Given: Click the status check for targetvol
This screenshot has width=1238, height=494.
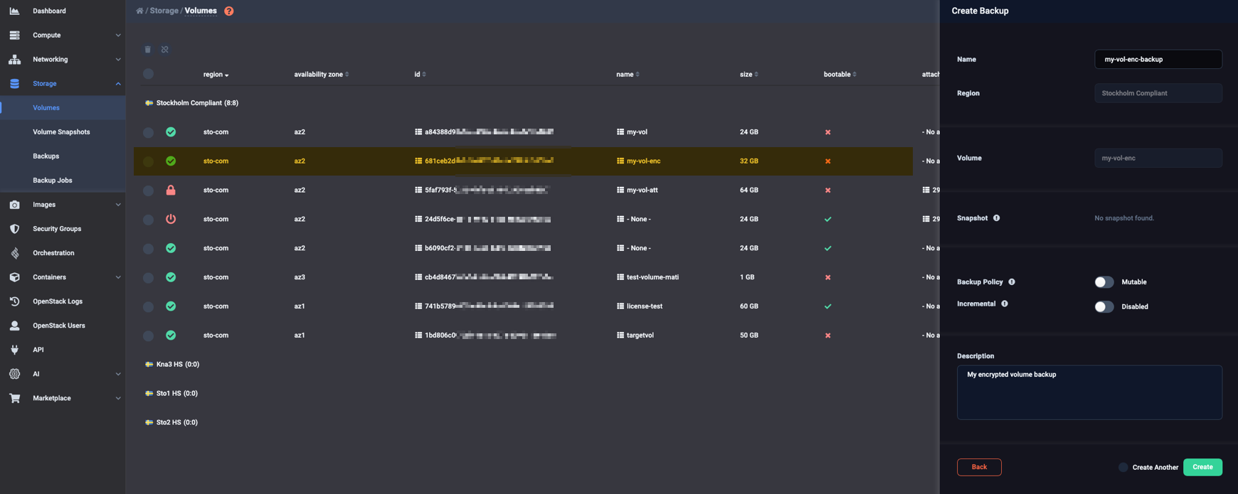Looking at the screenshot, I should 171,335.
